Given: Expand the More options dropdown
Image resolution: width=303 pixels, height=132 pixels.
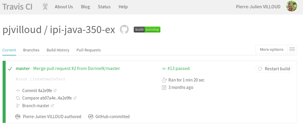Looking at the screenshot, I should 272,49.
